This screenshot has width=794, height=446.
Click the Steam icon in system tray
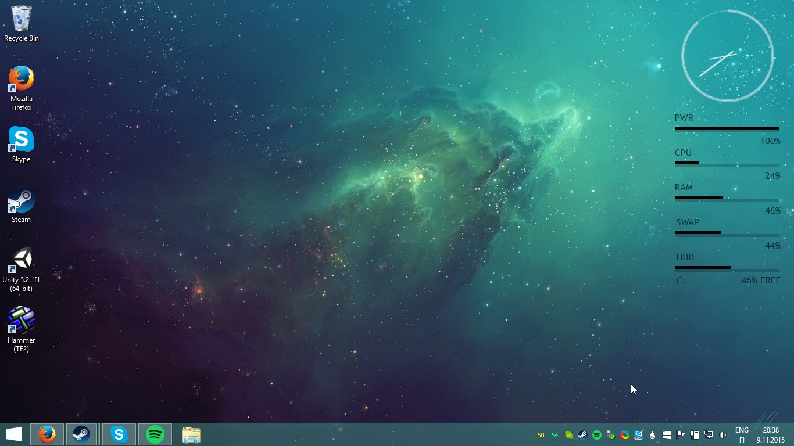[582, 435]
